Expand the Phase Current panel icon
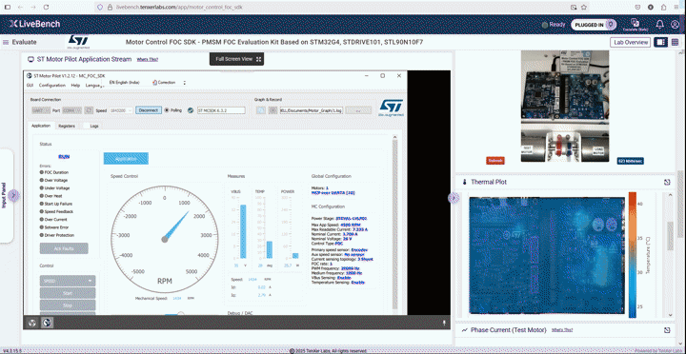The width and height of the screenshot is (686, 354). 667,330
